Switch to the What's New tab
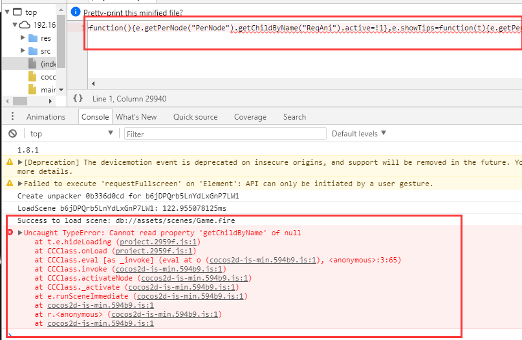Image resolution: width=522 pixels, height=340 pixels. click(136, 117)
